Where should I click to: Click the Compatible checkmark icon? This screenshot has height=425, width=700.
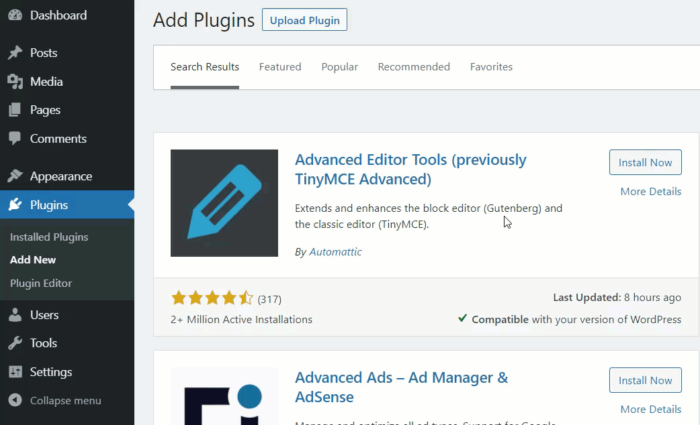click(462, 318)
